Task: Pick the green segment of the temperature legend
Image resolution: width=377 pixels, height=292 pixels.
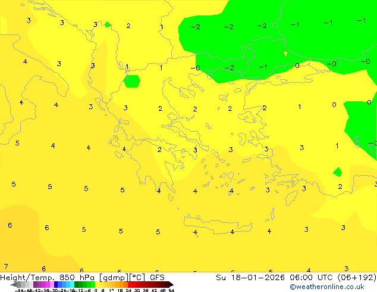Action: 84,284
